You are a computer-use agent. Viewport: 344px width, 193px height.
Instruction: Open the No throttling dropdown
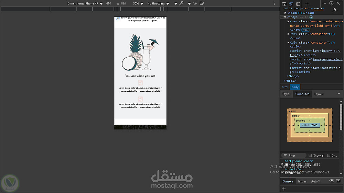158,3
